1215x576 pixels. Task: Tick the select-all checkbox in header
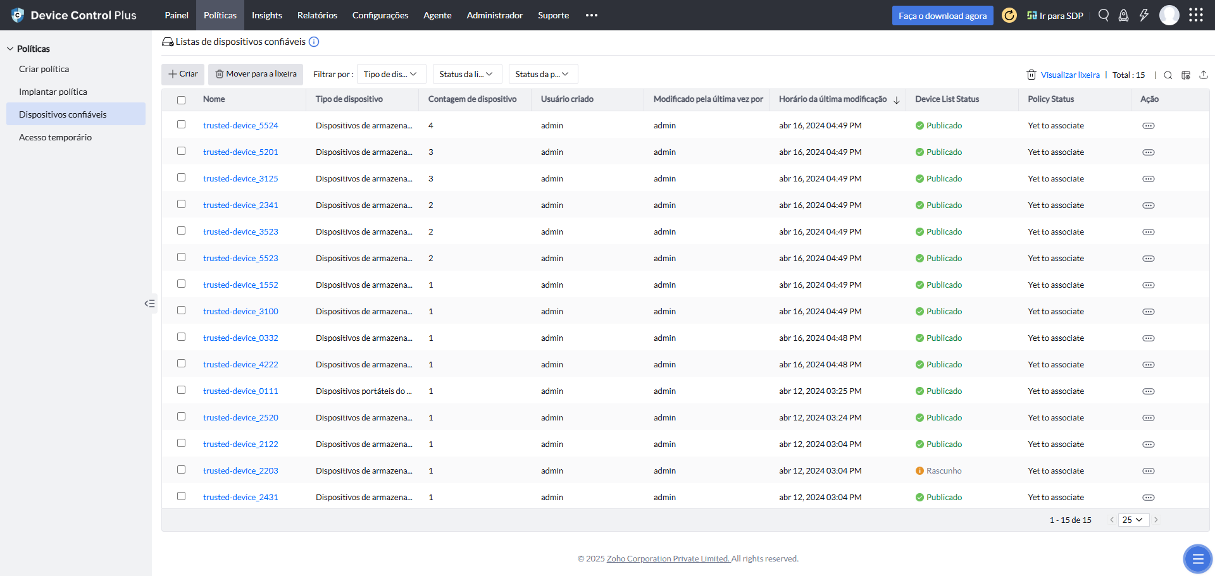(x=182, y=100)
